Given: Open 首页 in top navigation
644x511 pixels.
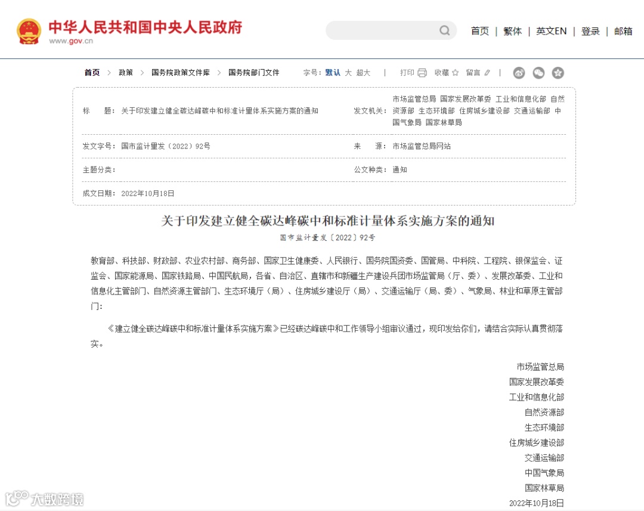Looking at the screenshot, I should [x=479, y=31].
